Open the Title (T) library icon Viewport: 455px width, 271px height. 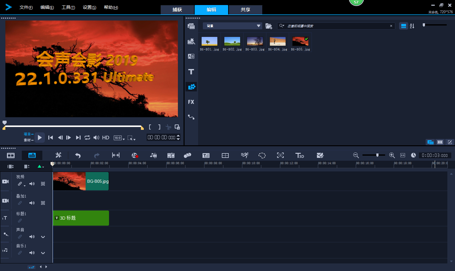(191, 72)
